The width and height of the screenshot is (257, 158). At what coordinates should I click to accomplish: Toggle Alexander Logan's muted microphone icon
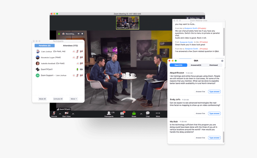coord(77,57)
